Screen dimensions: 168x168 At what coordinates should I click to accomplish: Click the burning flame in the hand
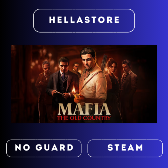tap(74, 90)
